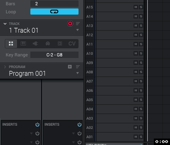Toggle left channel INSERTS power button
This screenshot has width=170, height=145.
click(37, 124)
